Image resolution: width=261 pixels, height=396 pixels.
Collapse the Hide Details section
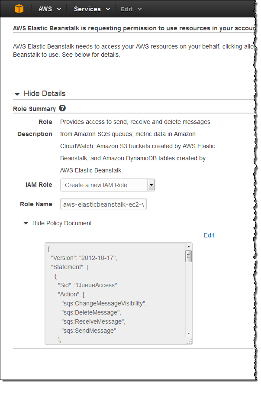coord(39,94)
